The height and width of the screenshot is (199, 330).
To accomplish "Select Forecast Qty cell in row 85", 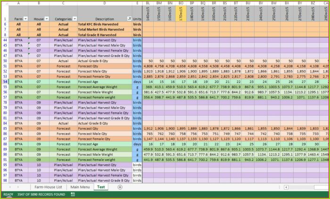I will tap(105, 128).
